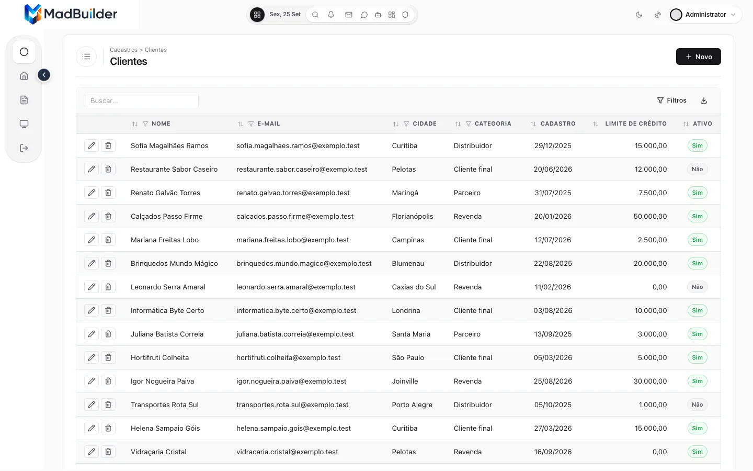Toggle dark mode with the moon icon
This screenshot has width=753, height=471.
(639, 15)
